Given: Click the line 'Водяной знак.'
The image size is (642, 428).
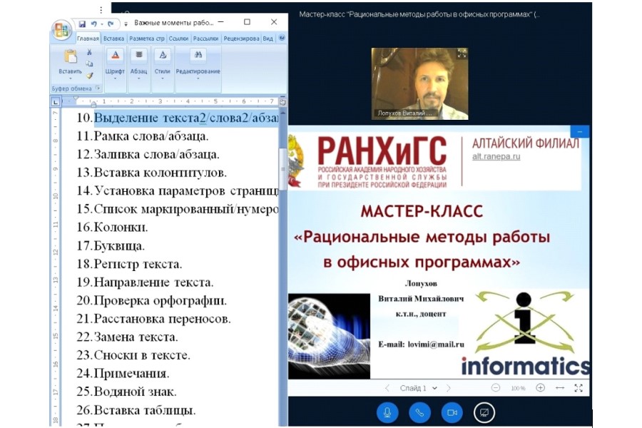Looking at the screenshot, I should click(136, 392).
